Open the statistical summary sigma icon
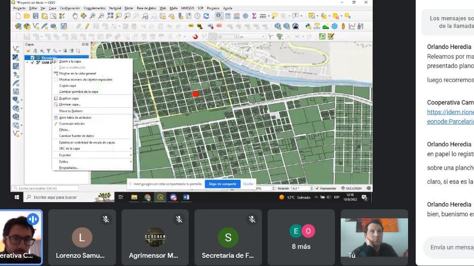This screenshot has height=266, width=474. pos(254,16)
